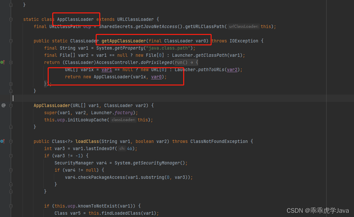The height and width of the screenshot is (217, 354).
Task: Click the urlClassLoader: parameter inlay hint
Action: [x=244, y=26]
